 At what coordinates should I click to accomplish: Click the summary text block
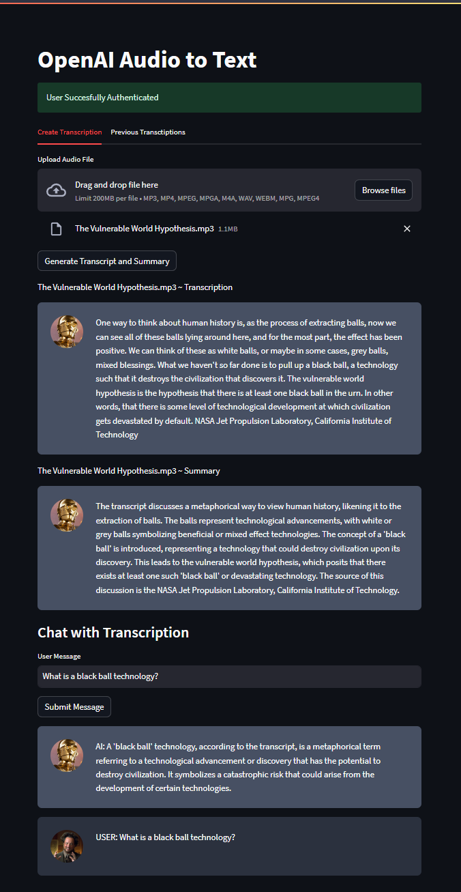pos(252,548)
